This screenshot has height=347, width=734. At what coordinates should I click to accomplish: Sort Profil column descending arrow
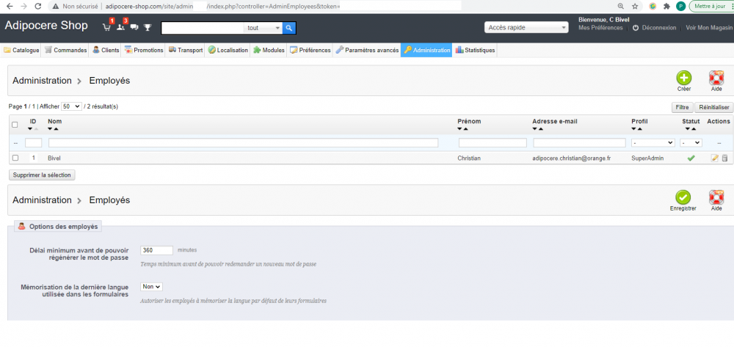(634, 128)
